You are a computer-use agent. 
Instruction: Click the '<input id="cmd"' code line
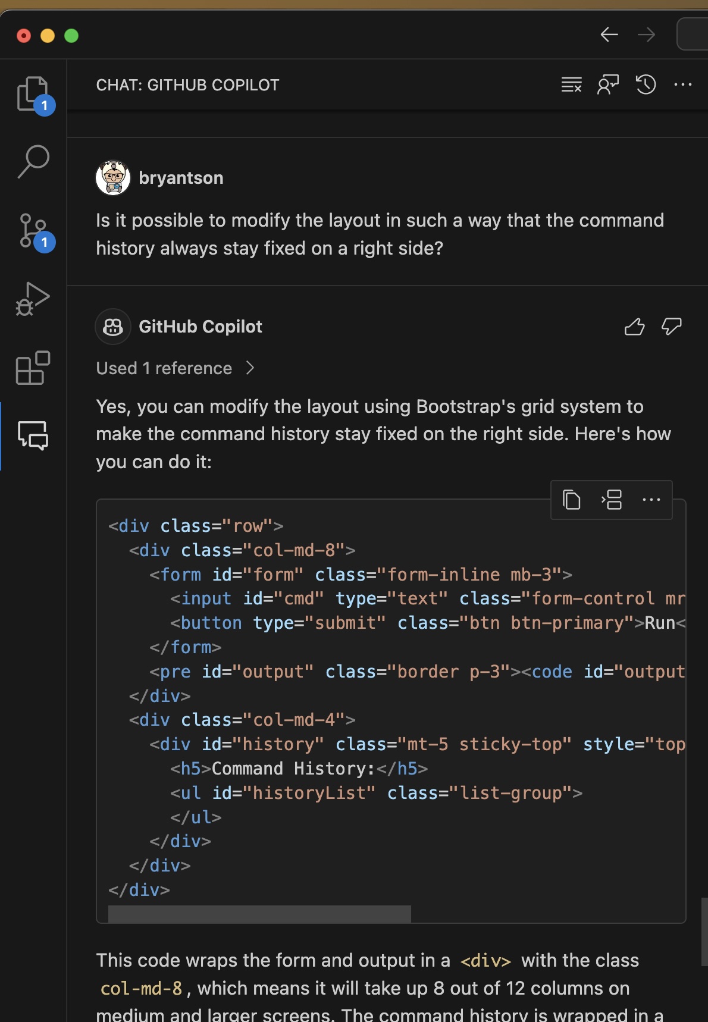[427, 598]
